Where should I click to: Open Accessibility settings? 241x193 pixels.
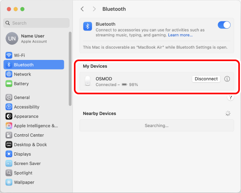26,107
